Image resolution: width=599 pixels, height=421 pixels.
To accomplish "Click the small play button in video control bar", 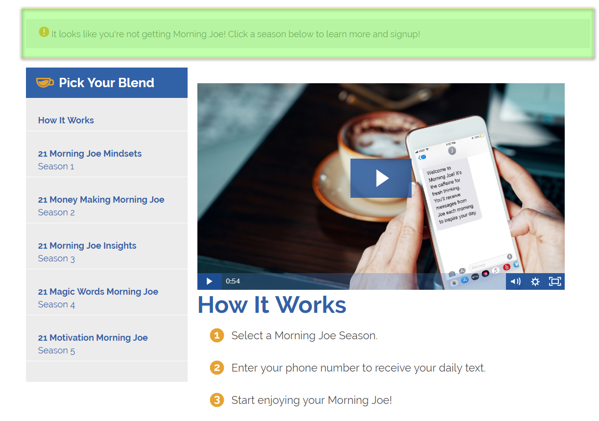I will click(209, 281).
